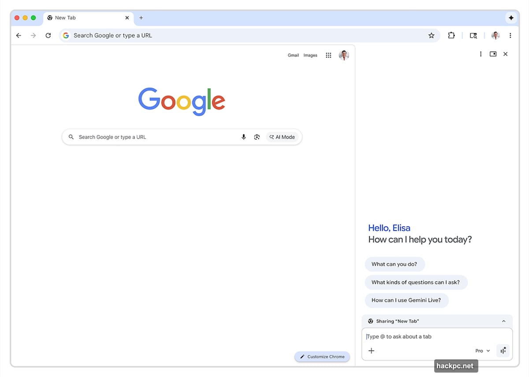Open the Pro model selector dropdown
Image resolution: width=529 pixels, height=377 pixels.
[x=482, y=351]
